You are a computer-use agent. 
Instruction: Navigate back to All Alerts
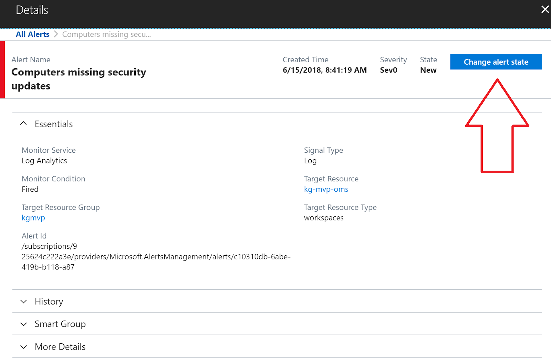click(x=32, y=34)
